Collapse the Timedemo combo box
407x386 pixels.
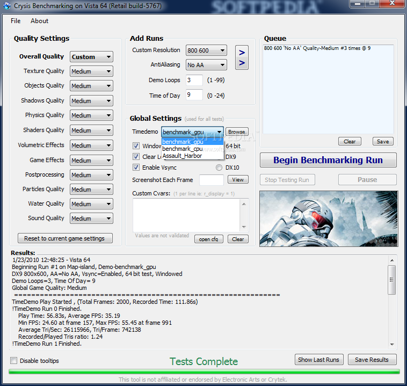point(219,132)
